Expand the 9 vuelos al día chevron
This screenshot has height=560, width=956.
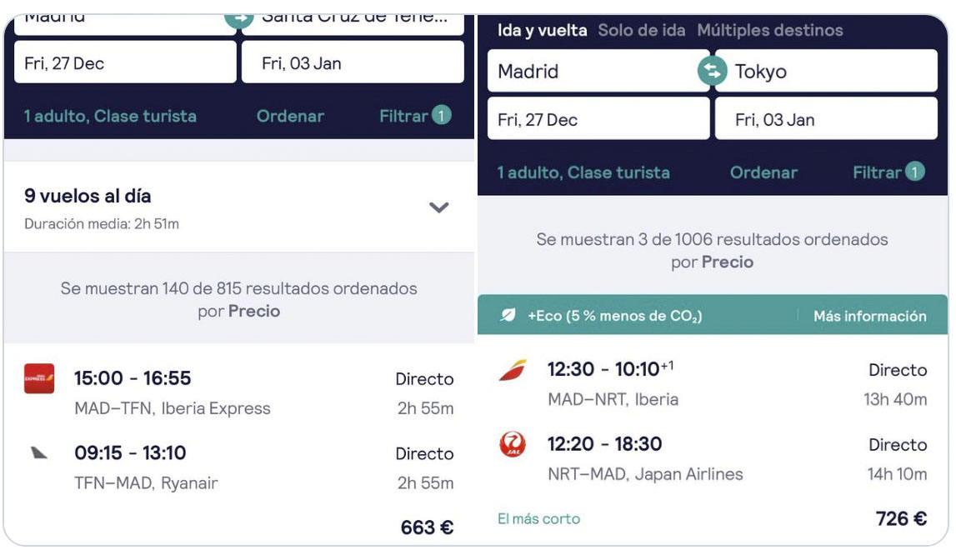click(439, 207)
